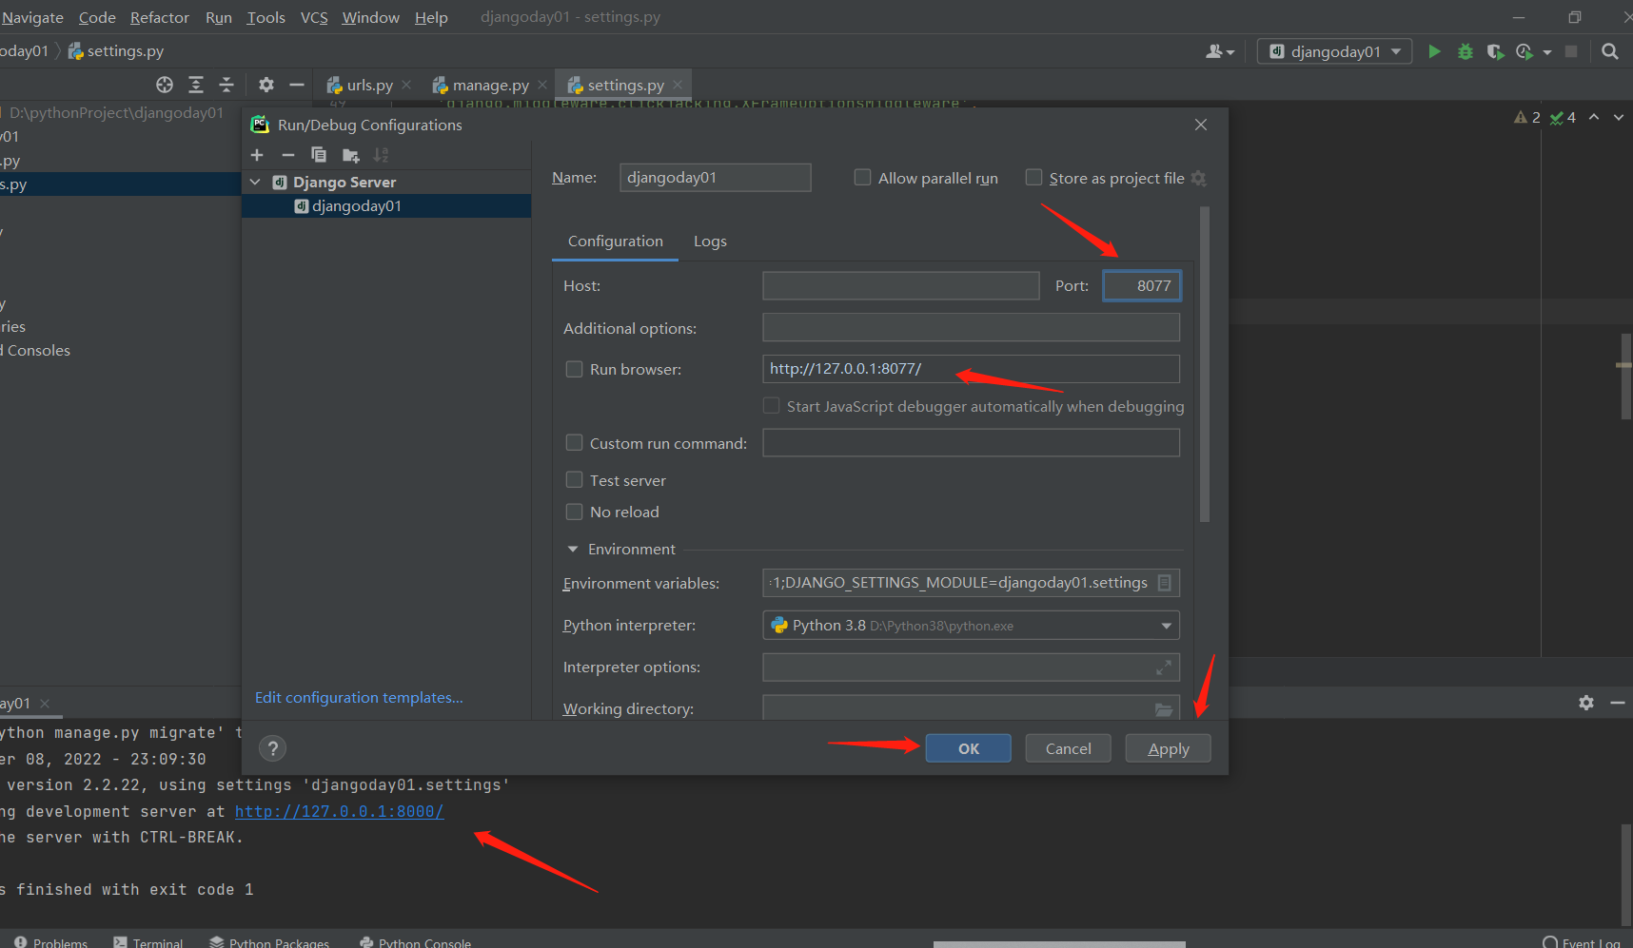Remove the selected configuration with the minus icon

288,155
